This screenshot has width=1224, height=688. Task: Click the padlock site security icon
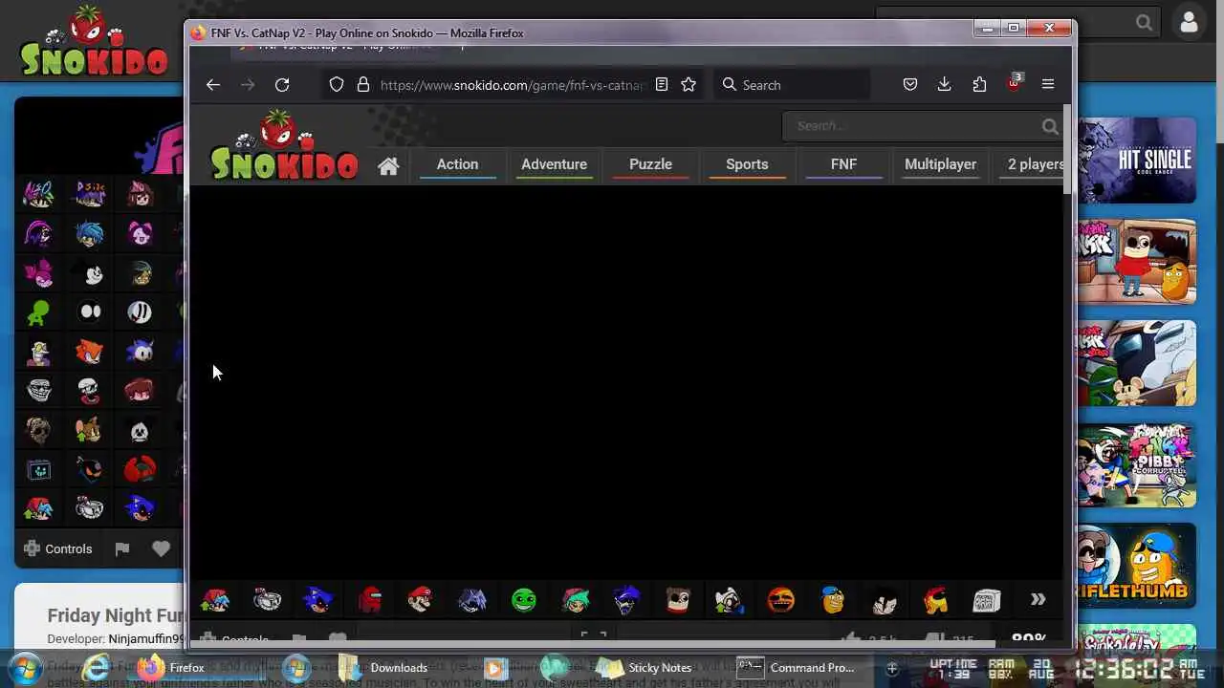363,85
